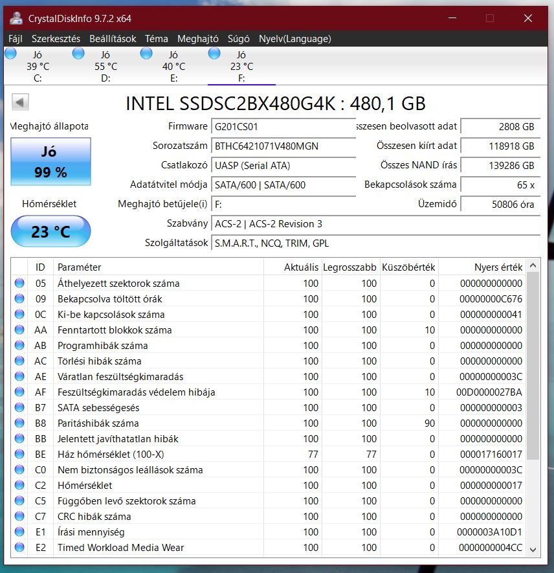Click the Aktuális column header
The image size is (554, 573).
[293, 267]
